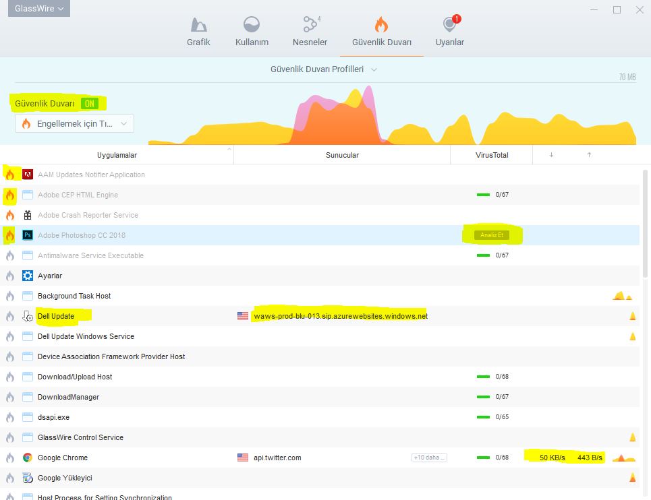Click the DownloadManager 0/67 VirusTotal result
This screenshot has width=651, height=500.
coord(493,397)
